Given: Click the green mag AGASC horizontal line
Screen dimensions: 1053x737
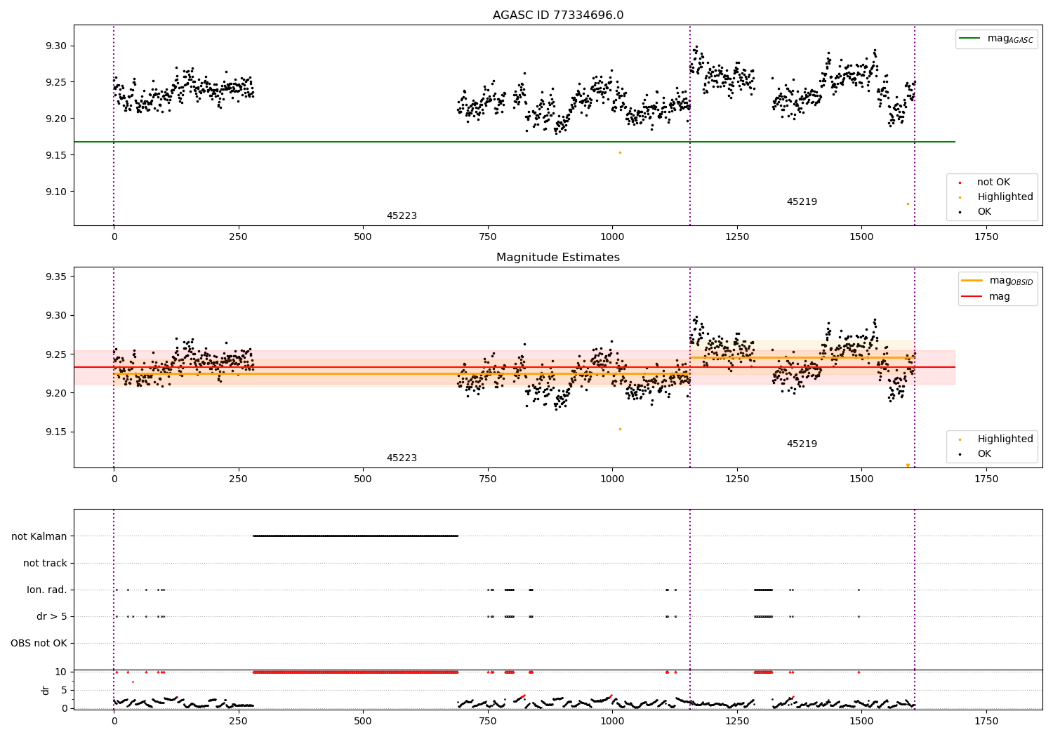Looking at the screenshot, I should pyautogui.click(x=515, y=142).
